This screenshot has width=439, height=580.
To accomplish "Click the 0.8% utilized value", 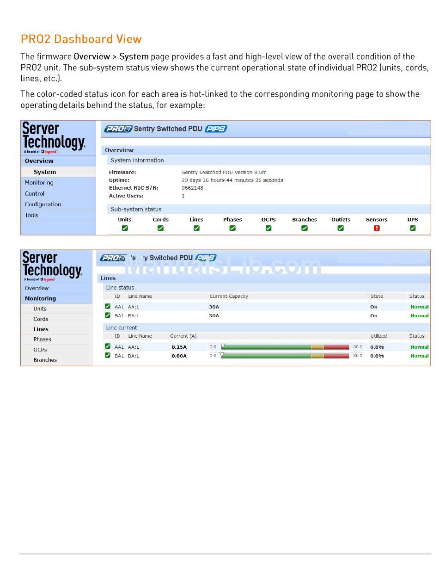I will click(377, 347).
